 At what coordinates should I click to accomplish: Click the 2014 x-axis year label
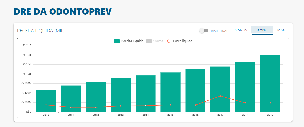[x=145, y=115]
